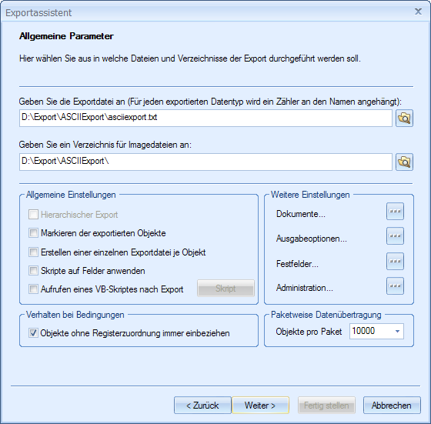Viewport: 431px width, 424px height.
Task: Expand the Objekte pro Paket dropdown
Action: coord(397,332)
